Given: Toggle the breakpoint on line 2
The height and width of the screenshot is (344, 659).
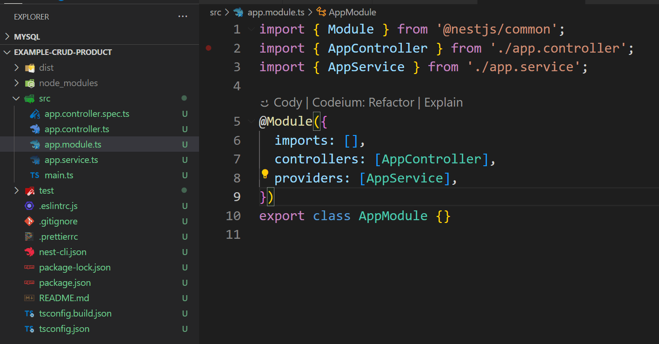Looking at the screenshot, I should 208,48.
